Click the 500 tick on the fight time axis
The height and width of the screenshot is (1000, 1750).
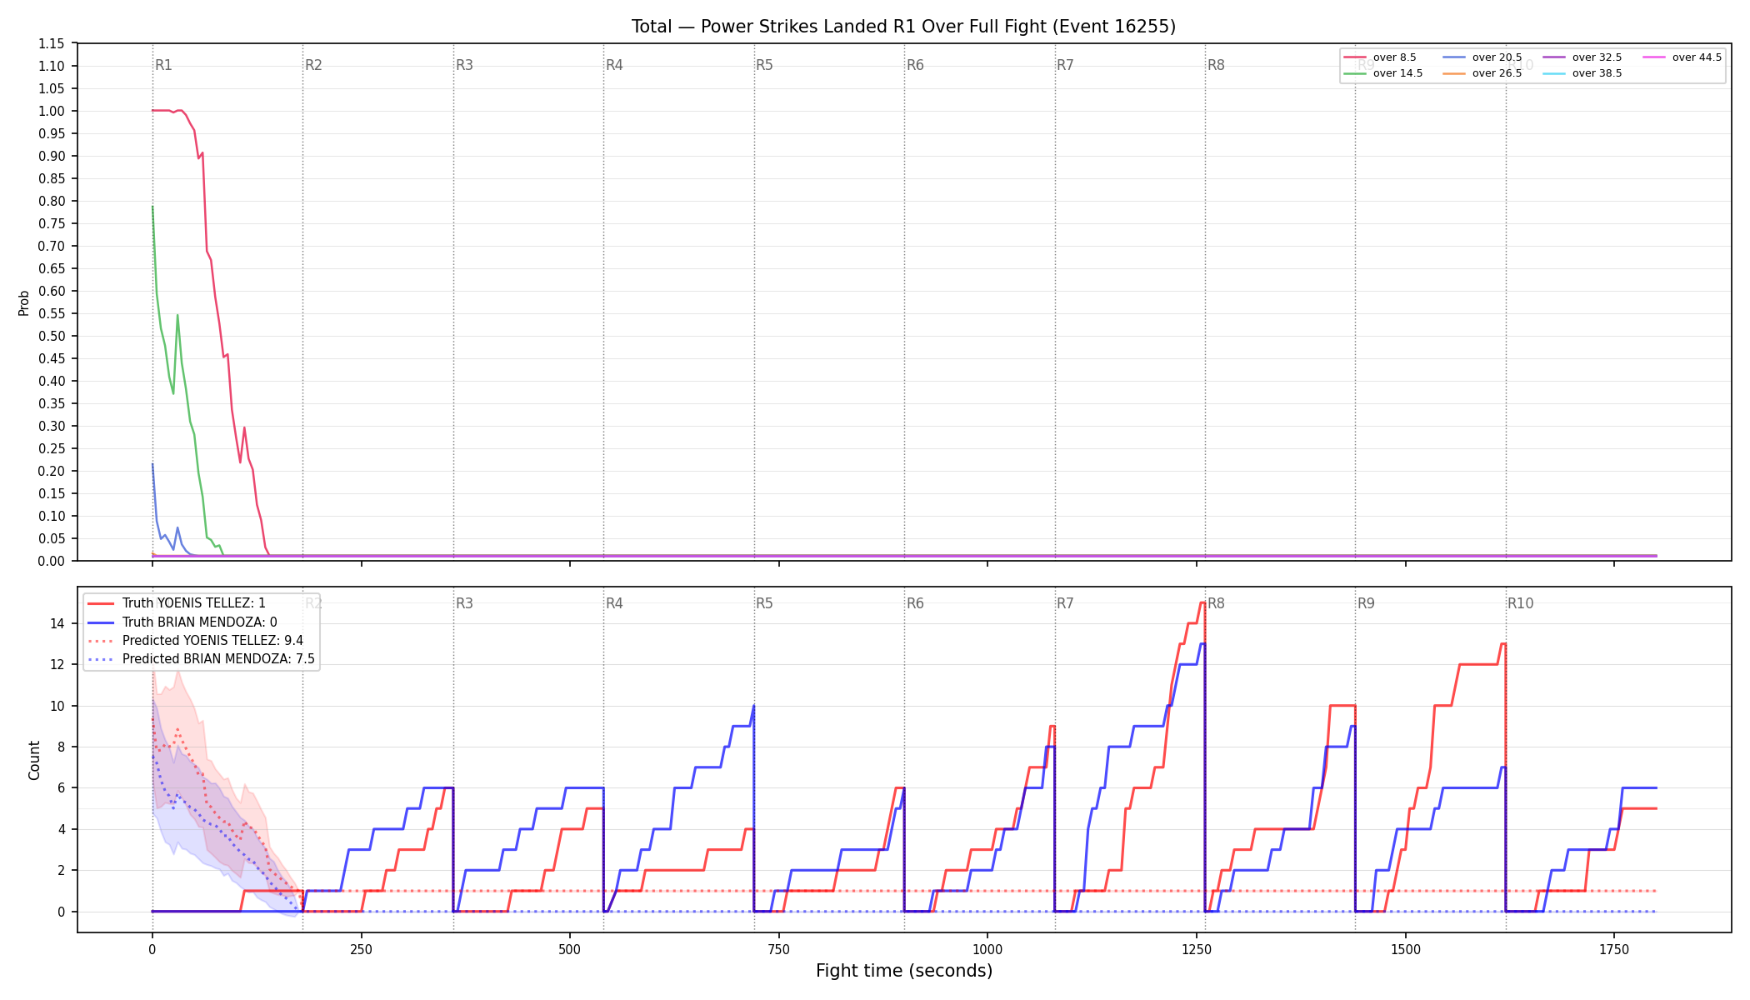click(x=570, y=949)
